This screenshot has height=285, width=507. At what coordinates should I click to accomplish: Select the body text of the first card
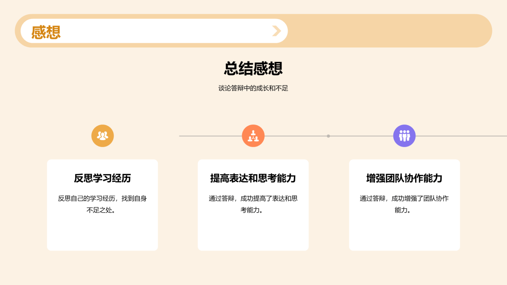pos(103,204)
